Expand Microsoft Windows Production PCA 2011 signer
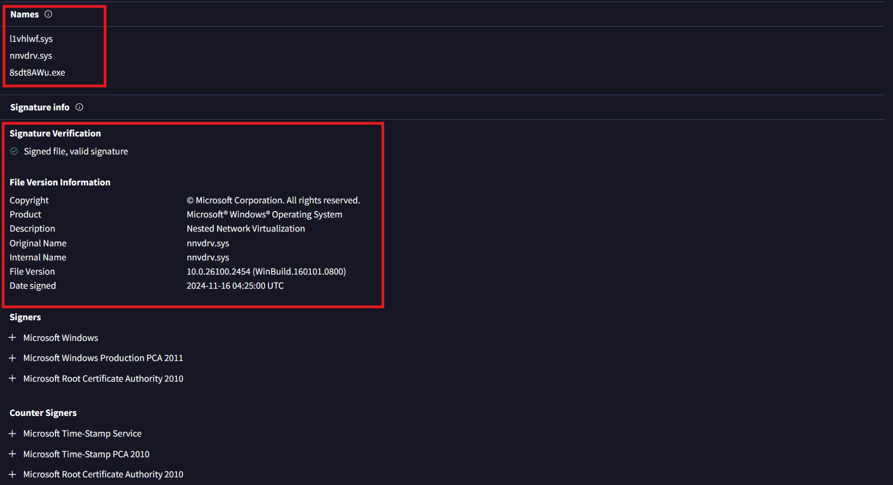This screenshot has height=485, width=893. coord(13,358)
